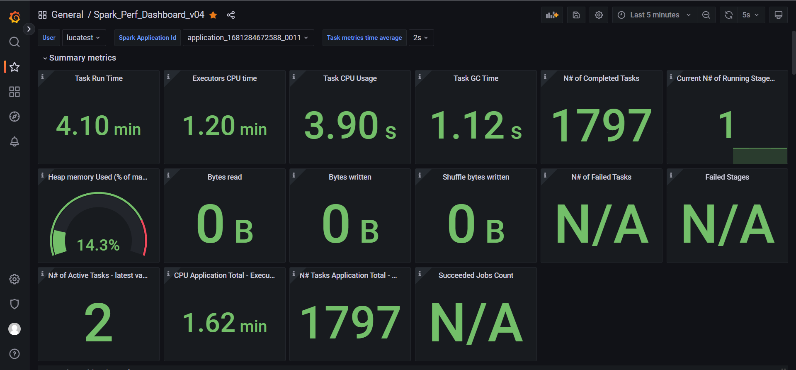
Task: Click the page vertical scrollbar
Action: click(x=794, y=53)
